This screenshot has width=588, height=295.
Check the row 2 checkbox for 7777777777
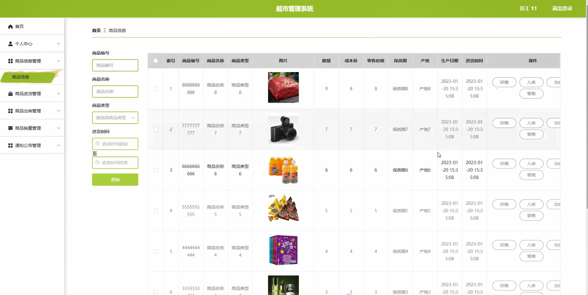(156, 130)
